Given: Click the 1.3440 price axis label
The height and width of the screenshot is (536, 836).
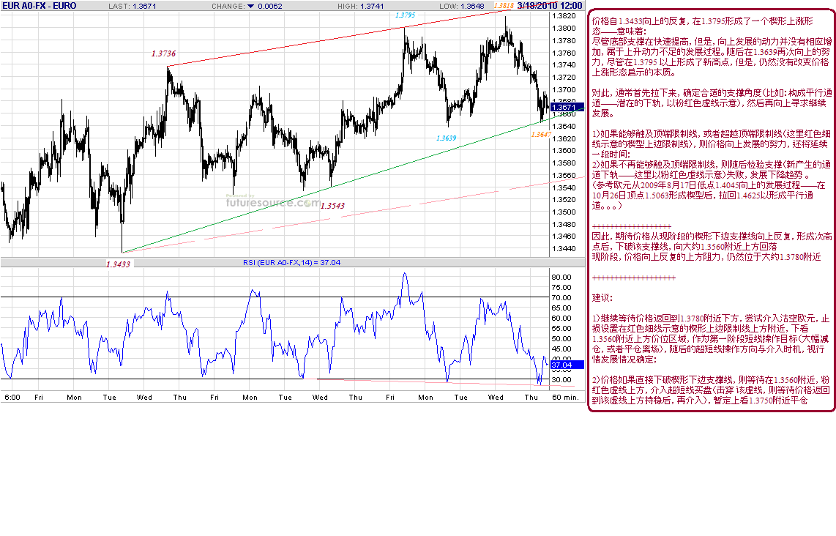Looking at the screenshot, I should tap(564, 249).
